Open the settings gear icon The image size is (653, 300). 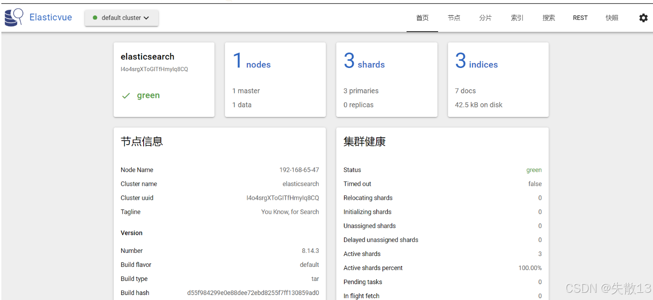[643, 18]
